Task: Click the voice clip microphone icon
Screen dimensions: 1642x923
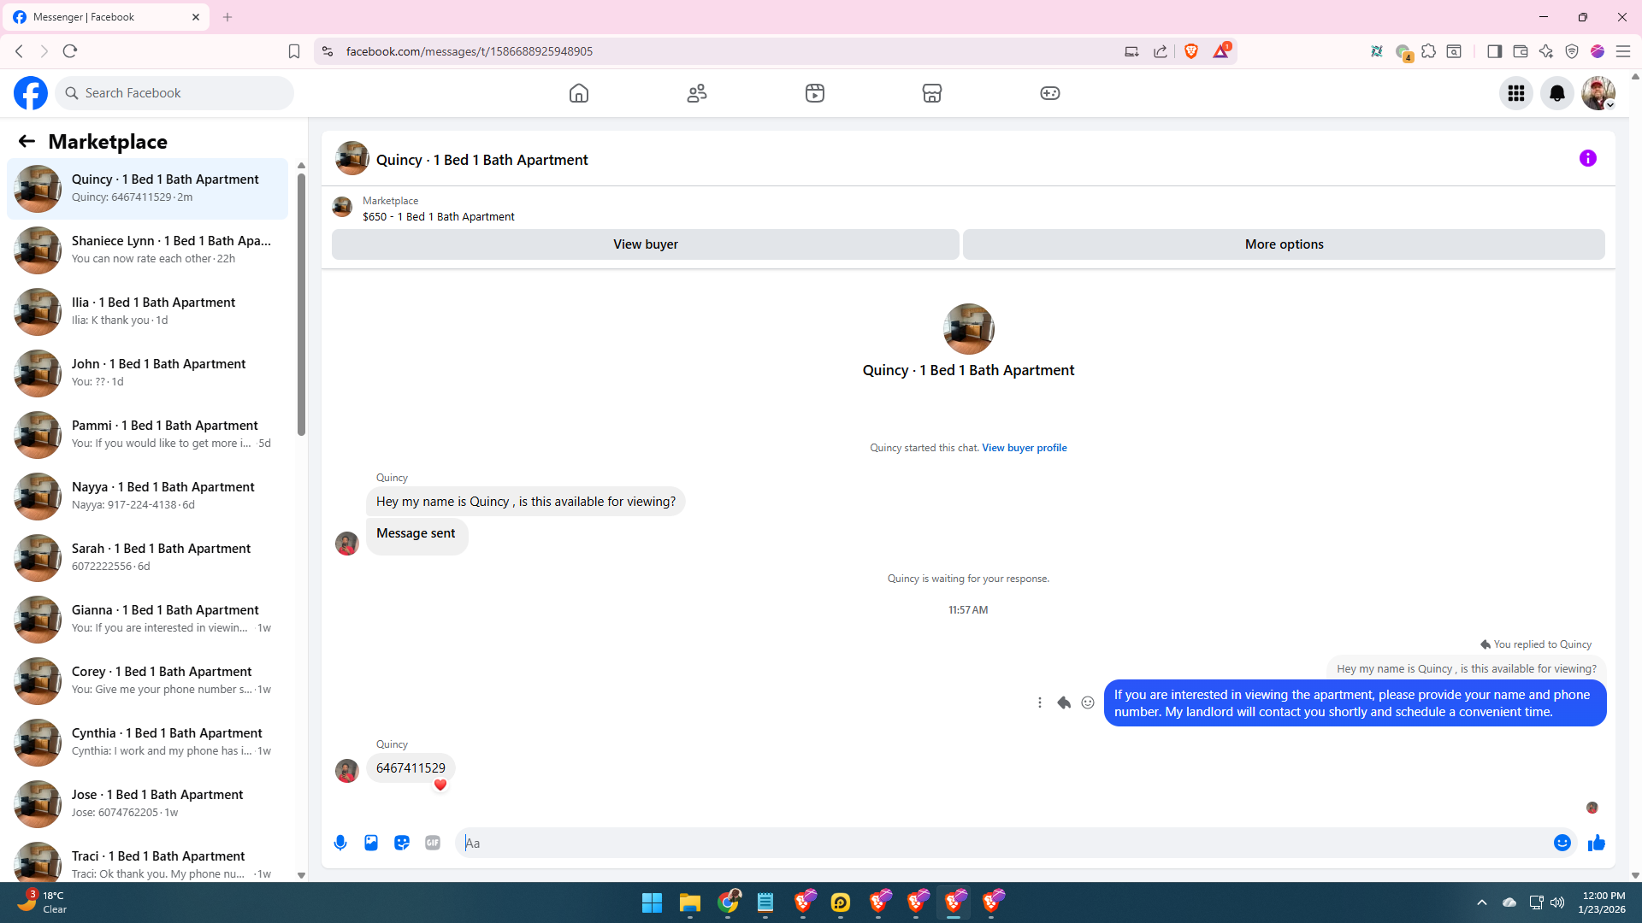Action: pyautogui.click(x=340, y=843)
